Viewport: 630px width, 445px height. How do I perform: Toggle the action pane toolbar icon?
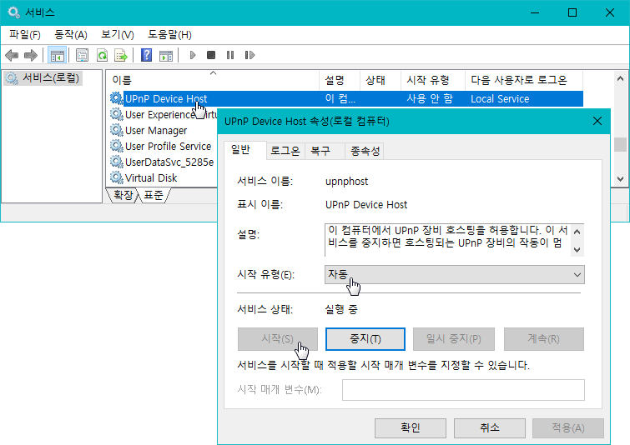165,55
